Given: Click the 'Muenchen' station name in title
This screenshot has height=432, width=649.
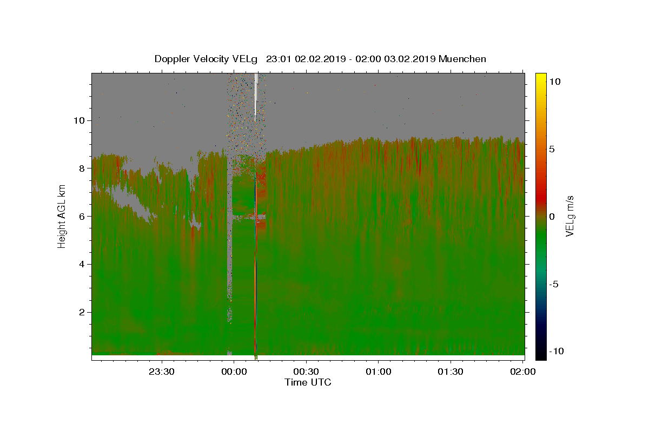Looking at the screenshot, I should [x=462, y=59].
